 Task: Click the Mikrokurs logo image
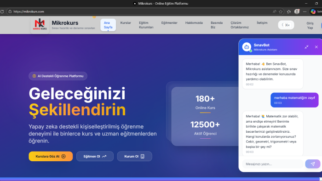[40, 25]
